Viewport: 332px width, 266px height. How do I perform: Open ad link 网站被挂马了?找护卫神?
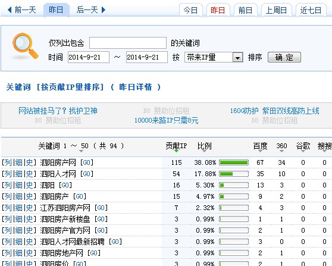pyautogui.click(x=58, y=111)
